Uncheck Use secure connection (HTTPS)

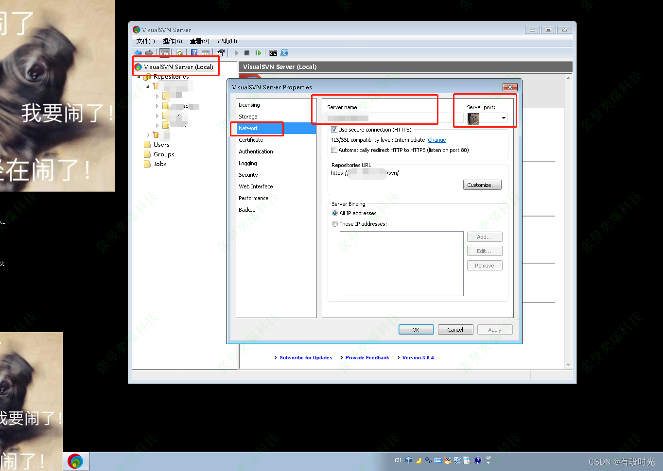pyautogui.click(x=334, y=130)
